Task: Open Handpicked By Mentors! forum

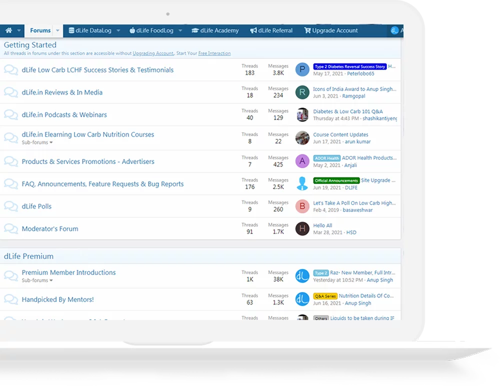Action: pos(57,299)
